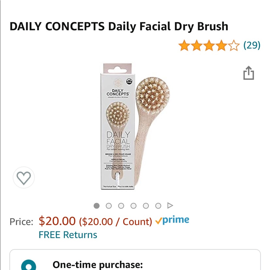Select the third carousel position indicator
Image resolution: width=270 pixels, height=270 pixels.
(x=121, y=205)
